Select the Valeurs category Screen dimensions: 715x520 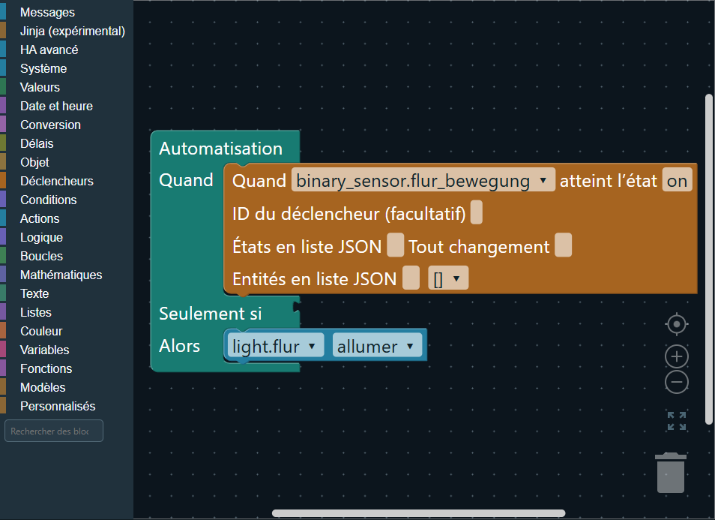pyautogui.click(x=67, y=87)
